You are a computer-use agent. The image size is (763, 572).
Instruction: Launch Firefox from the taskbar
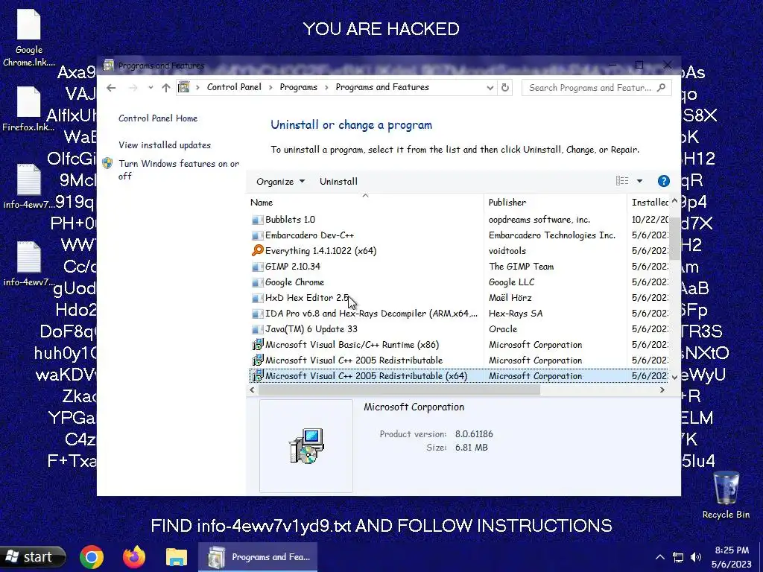tap(134, 557)
